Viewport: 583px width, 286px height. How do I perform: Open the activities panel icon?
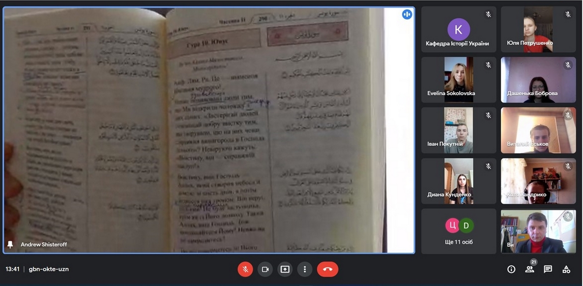[x=566, y=269]
